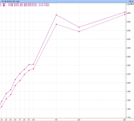
Task: Click the 10Y solid-line data point
Action: 33,64
